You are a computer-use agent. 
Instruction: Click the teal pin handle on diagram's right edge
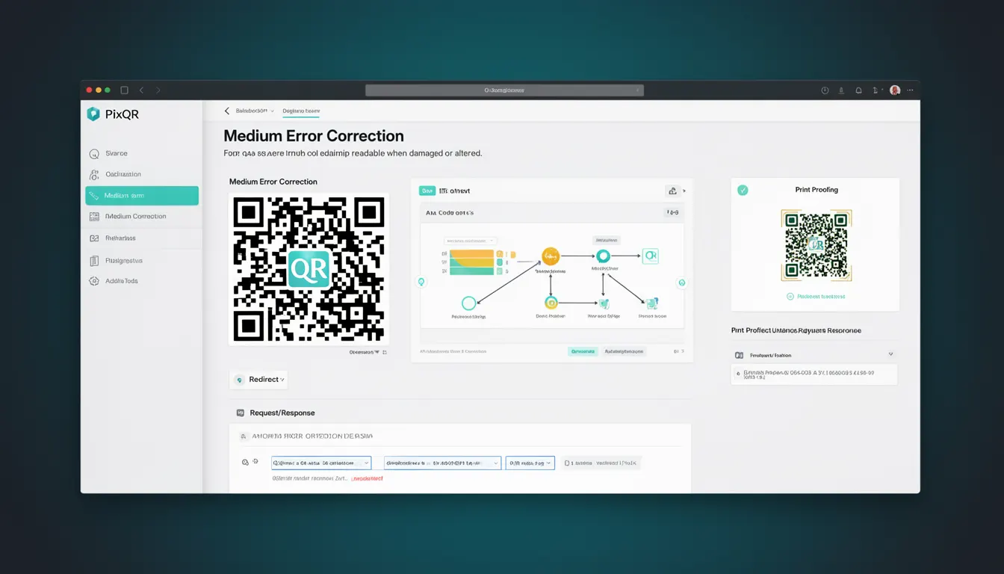coord(681,283)
